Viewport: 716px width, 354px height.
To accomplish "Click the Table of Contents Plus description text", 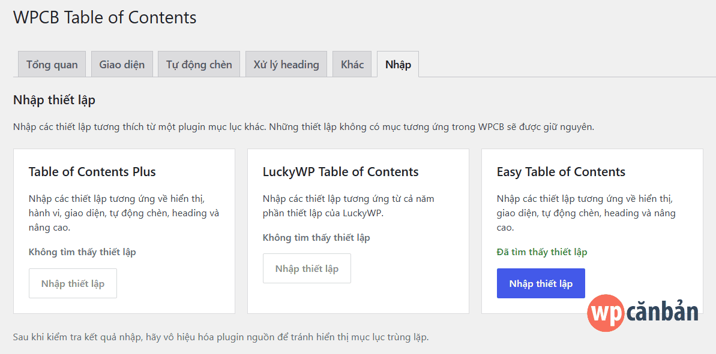I will [124, 213].
